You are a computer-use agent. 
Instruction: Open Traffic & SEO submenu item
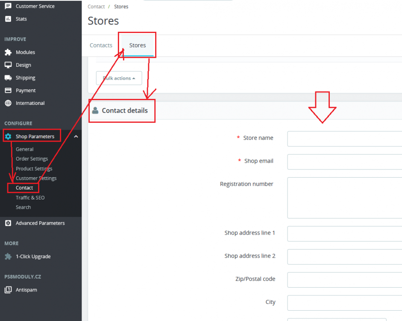(x=30, y=197)
